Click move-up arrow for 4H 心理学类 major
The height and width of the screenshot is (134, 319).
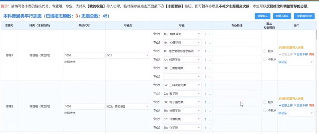[205, 43]
